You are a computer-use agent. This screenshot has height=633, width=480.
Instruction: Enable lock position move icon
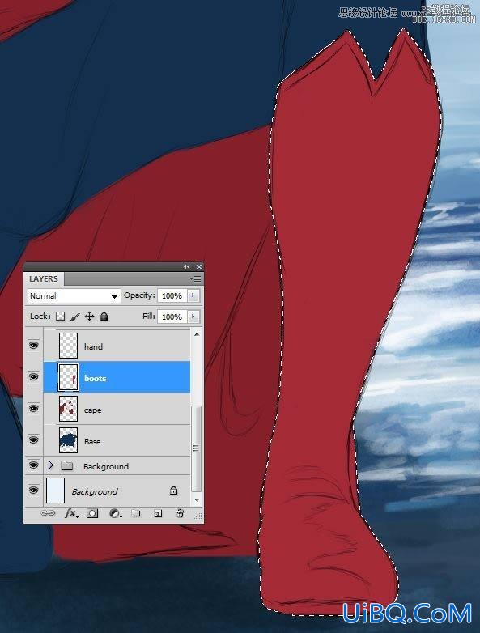(89, 316)
